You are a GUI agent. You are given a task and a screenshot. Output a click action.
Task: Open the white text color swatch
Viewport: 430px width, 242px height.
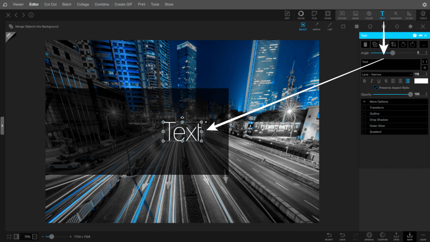click(x=421, y=81)
